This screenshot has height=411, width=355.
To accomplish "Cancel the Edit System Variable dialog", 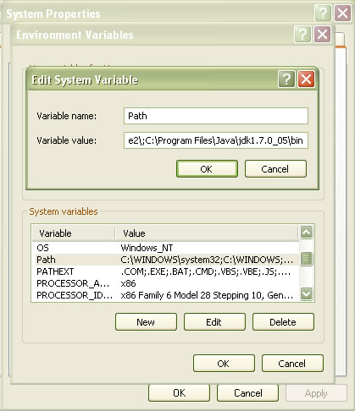I will point(275,169).
